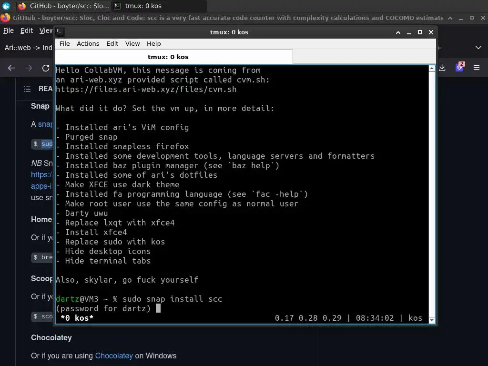
Task: Click the '*0 kos*' tmux window indicator
Action: [x=77, y=318]
